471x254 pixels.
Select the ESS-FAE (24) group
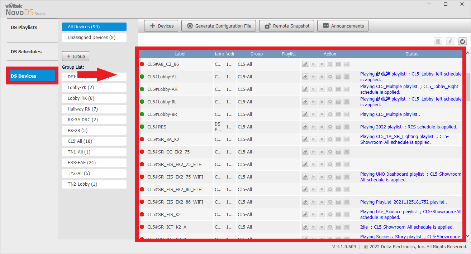click(x=94, y=162)
